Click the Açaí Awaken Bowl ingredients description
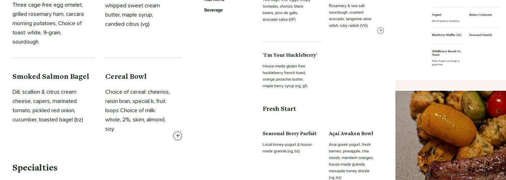The image size is (506, 180). (351, 161)
